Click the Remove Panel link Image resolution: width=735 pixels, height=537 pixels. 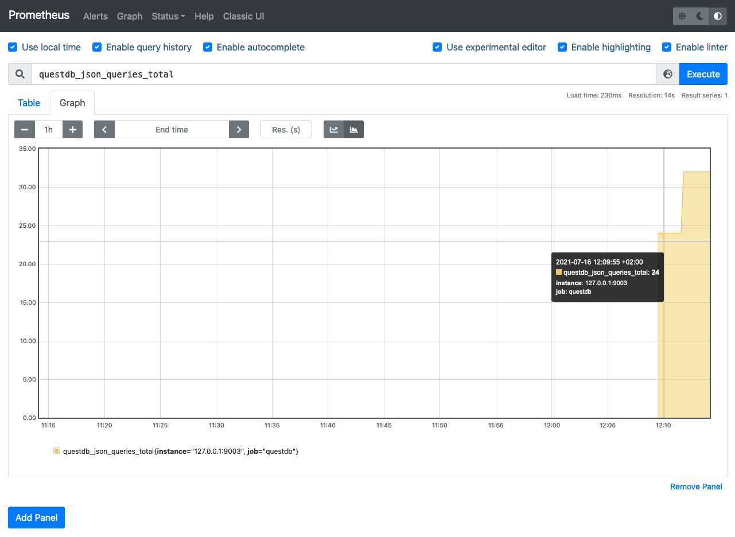696,487
